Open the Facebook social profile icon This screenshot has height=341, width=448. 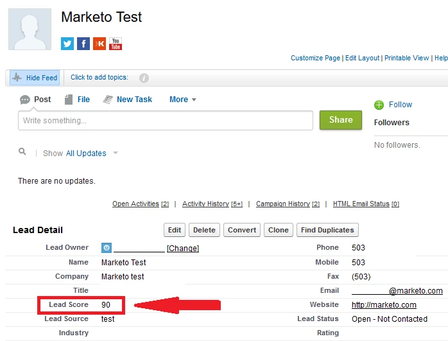83,44
